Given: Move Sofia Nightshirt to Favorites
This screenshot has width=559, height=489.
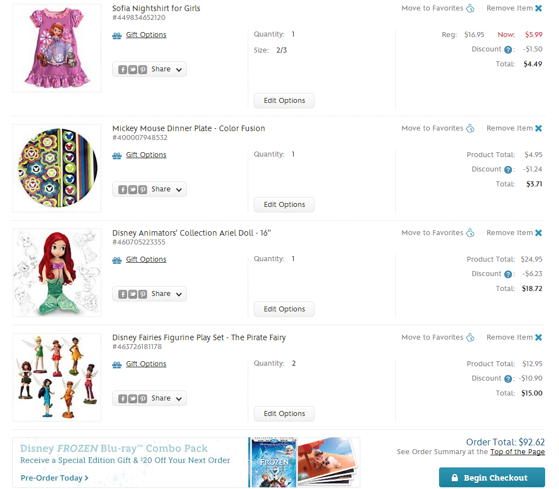Looking at the screenshot, I should coord(438,8).
